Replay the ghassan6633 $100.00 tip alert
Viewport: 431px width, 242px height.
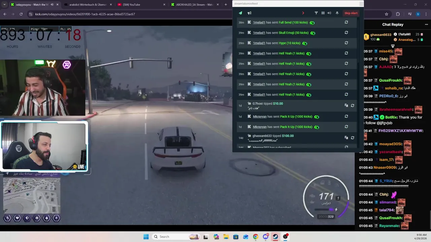pos(353,138)
